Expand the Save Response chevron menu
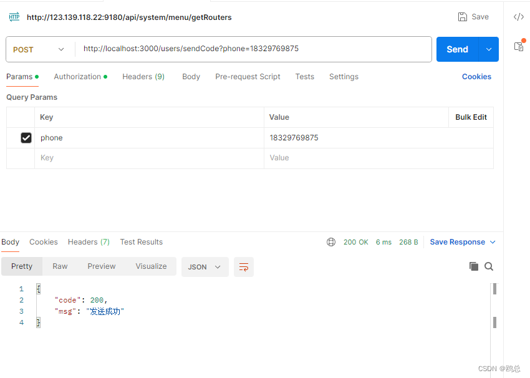Viewport: 530px width, 378px height. pos(493,242)
